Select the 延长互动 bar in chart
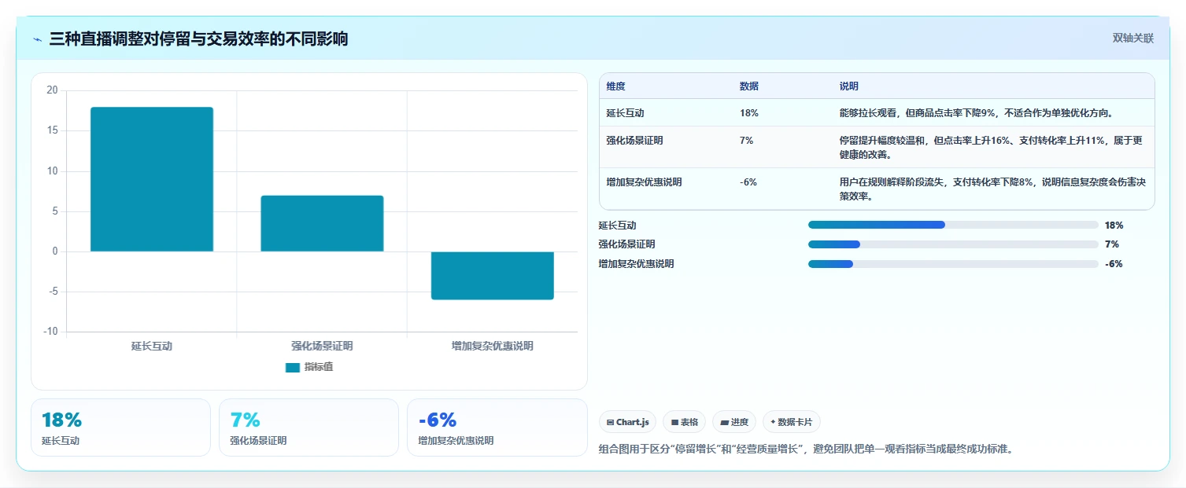1186x488 pixels. [x=152, y=179]
